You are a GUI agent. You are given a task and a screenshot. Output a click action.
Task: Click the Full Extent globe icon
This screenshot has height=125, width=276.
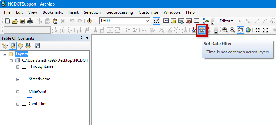click(x=248, y=30)
